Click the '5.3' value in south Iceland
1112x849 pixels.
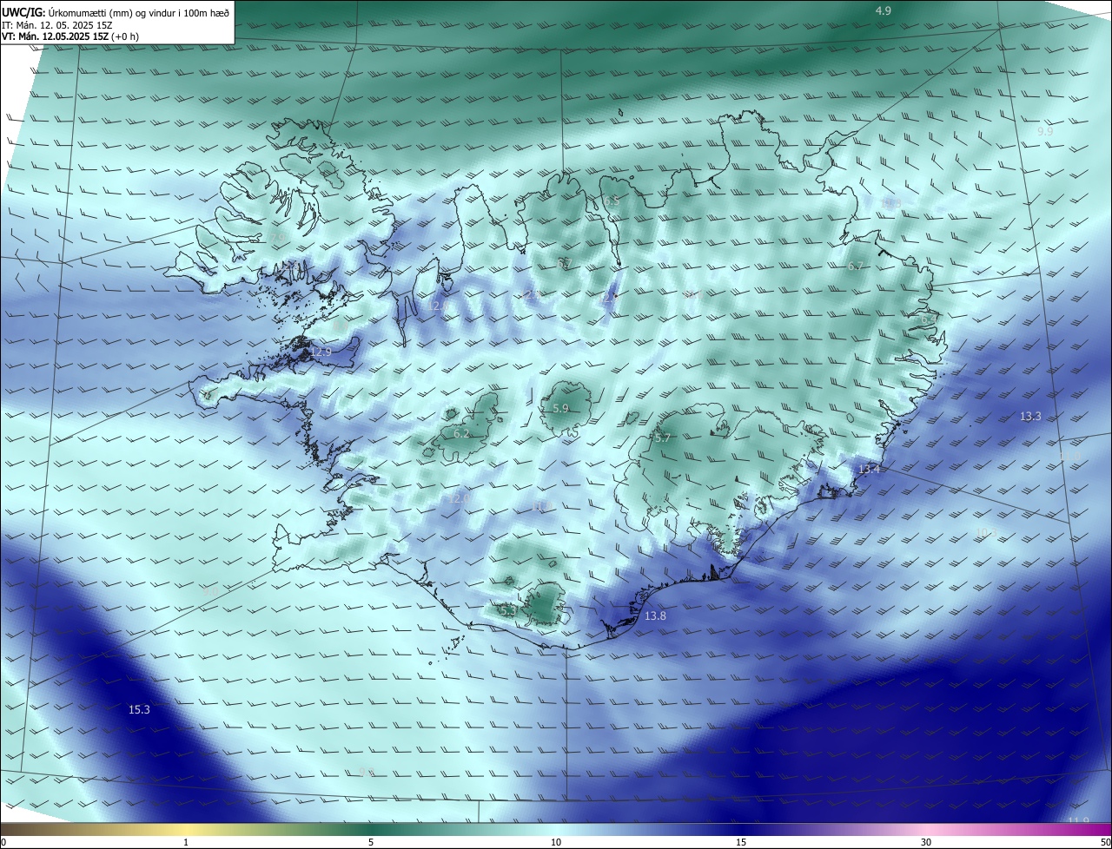[509, 610]
